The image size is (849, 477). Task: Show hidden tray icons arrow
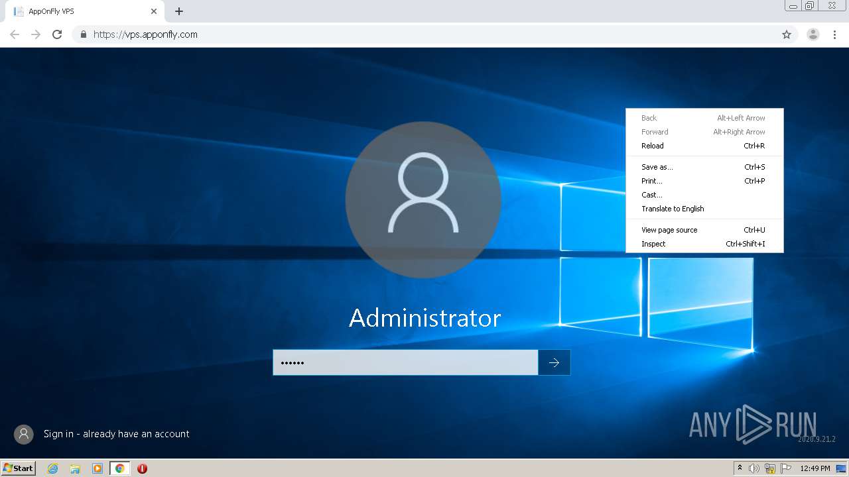tap(740, 468)
